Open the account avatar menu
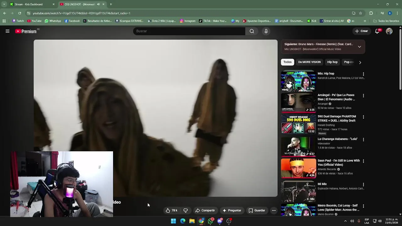This screenshot has width=402, height=226. [x=389, y=31]
